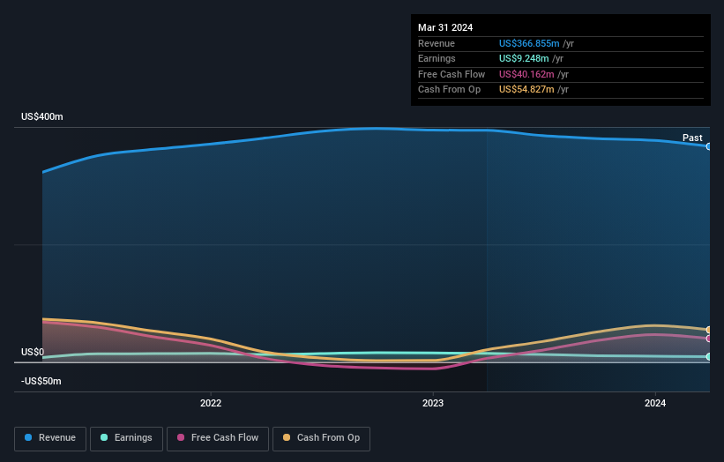The width and height of the screenshot is (724, 462).
Task: Click the Cash From Op label in tooltip
Action: (449, 90)
